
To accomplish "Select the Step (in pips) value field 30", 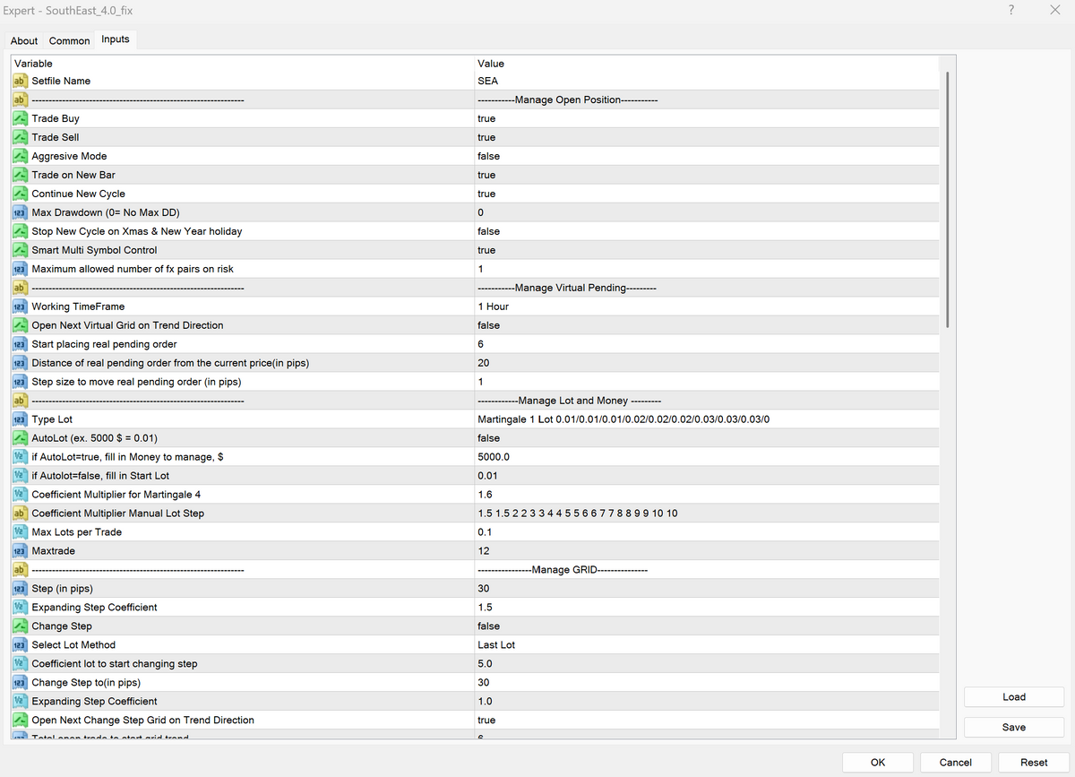I will pos(484,589).
